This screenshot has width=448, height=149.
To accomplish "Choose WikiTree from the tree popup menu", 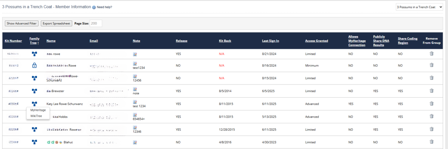I will 36,116.
